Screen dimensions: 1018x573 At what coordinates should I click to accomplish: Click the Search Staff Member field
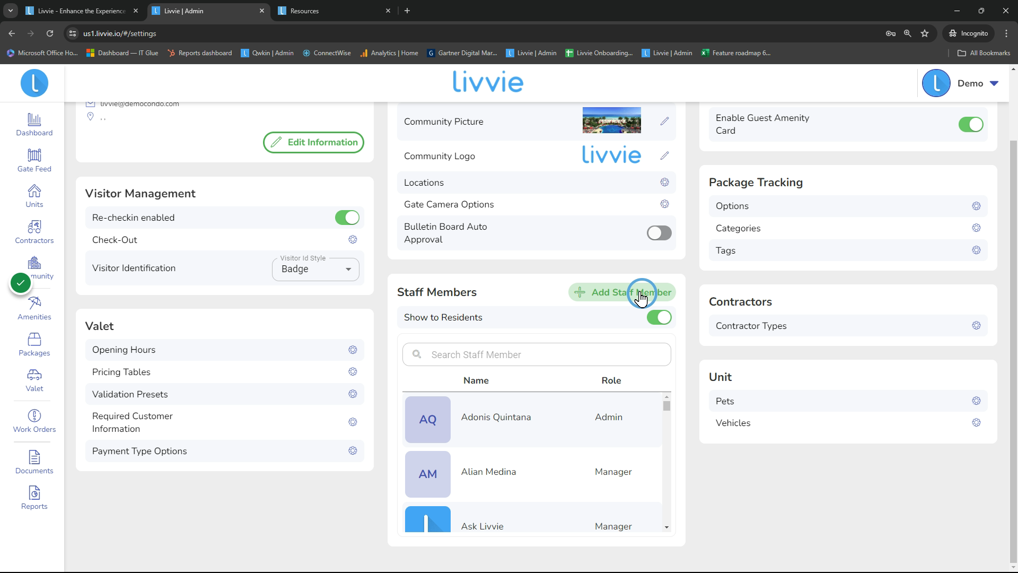point(537,354)
